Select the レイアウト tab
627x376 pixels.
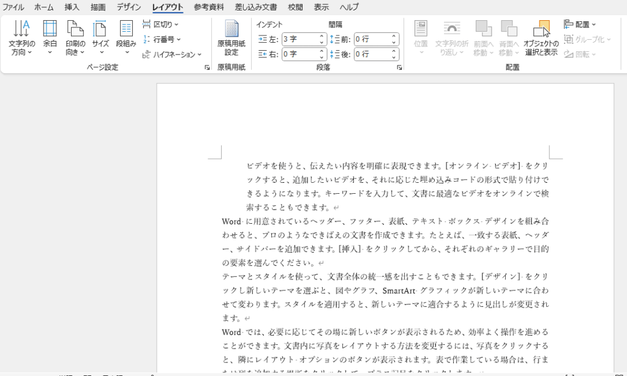point(168,7)
